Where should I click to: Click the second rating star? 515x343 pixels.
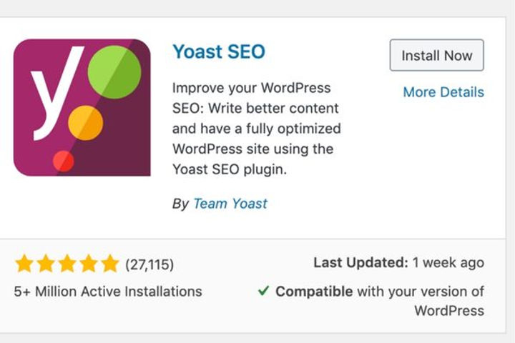coord(46,264)
